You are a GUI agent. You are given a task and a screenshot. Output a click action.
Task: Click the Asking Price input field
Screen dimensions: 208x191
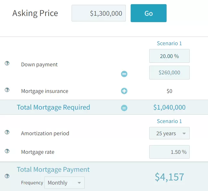[99, 13]
